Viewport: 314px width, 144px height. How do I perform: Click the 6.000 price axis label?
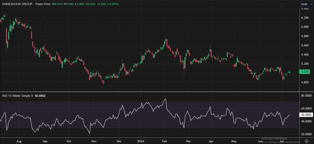pos(305,27)
